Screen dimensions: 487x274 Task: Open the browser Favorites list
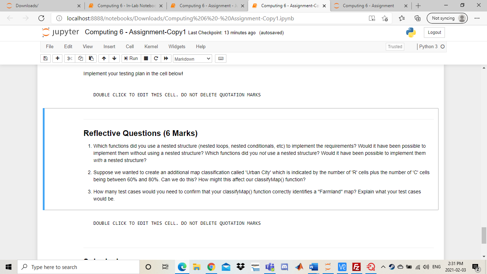(x=402, y=18)
